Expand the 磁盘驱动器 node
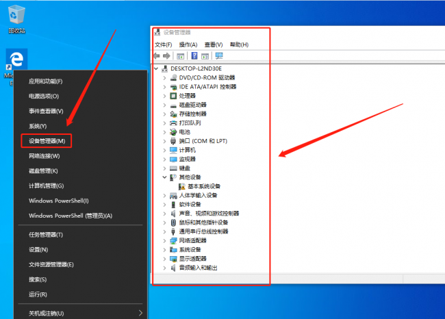 pos(164,105)
